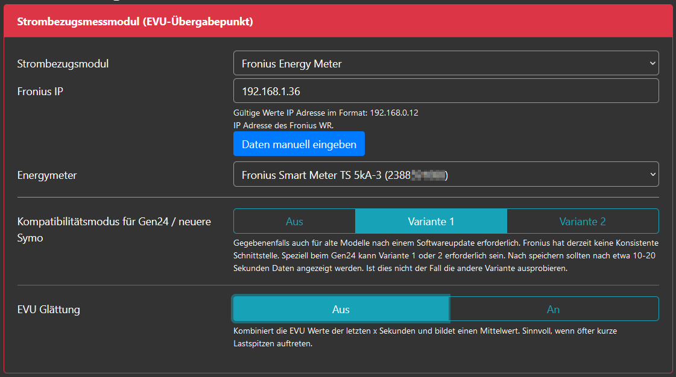Click into the Fronius IP input field
The height and width of the screenshot is (377, 676).
pyautogui.click(x=446, y=91)
